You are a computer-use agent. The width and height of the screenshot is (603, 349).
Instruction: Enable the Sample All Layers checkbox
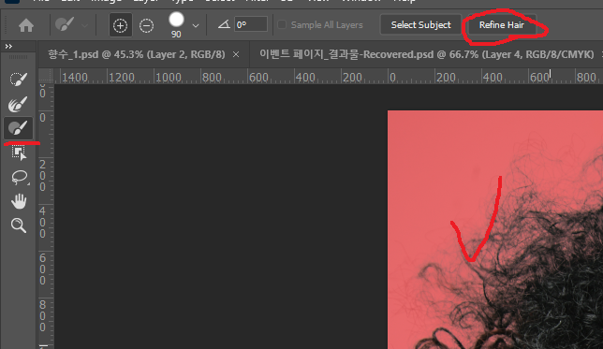(282, 24)
